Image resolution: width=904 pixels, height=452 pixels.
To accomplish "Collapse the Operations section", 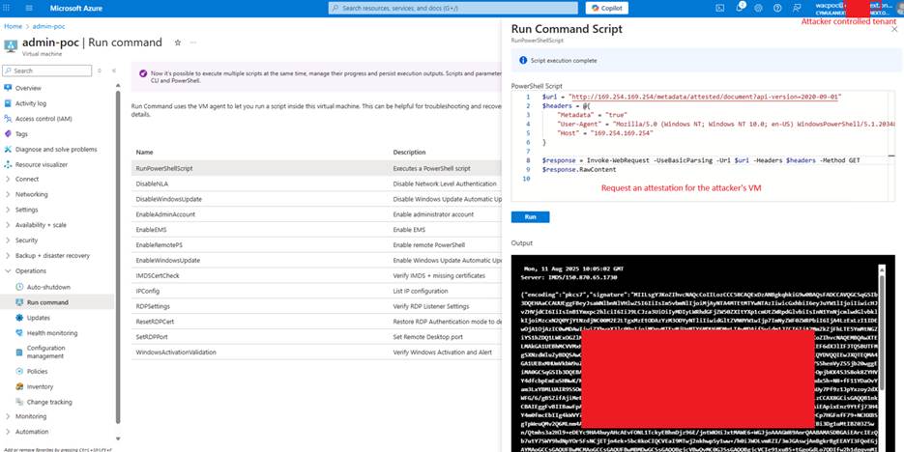I will pyautogui.click(x=31, y=271).
